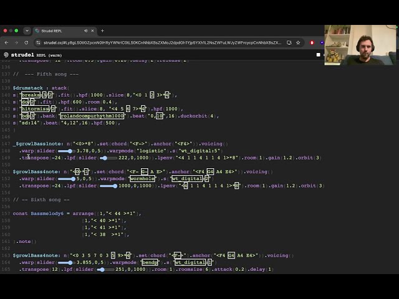Click the 'Fifth song' comment line

(x=46, y=74)
